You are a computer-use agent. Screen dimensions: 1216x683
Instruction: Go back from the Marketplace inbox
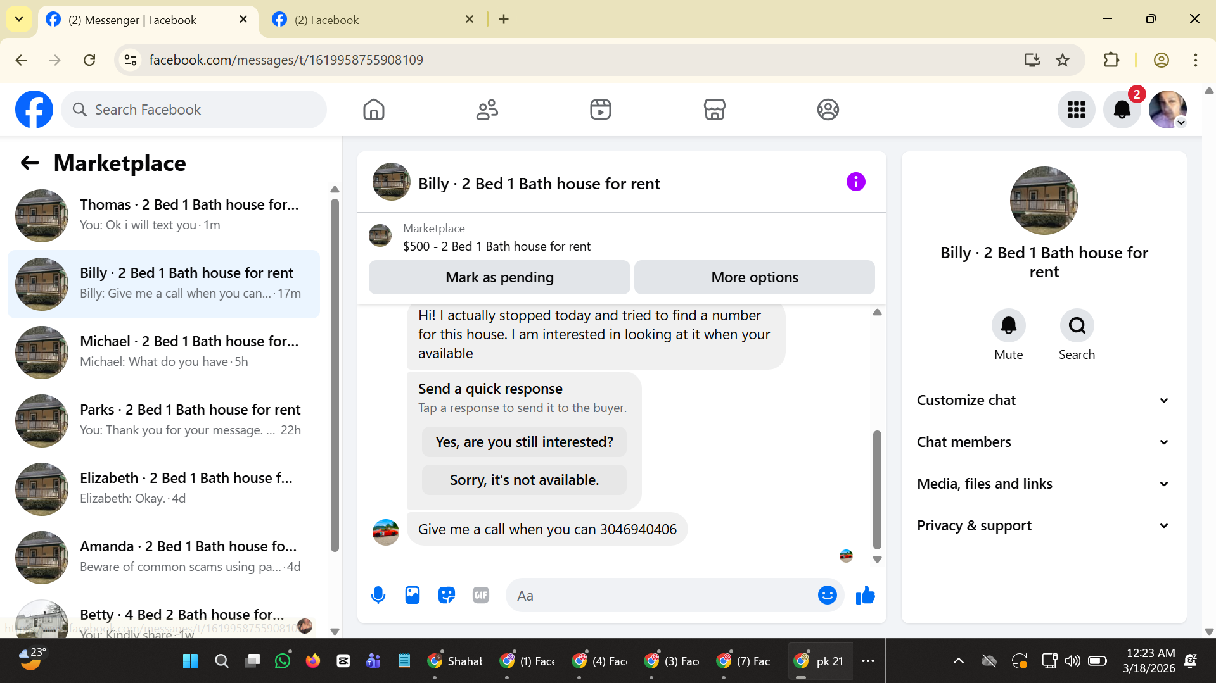pyautogui.click(x=30, y=163)
